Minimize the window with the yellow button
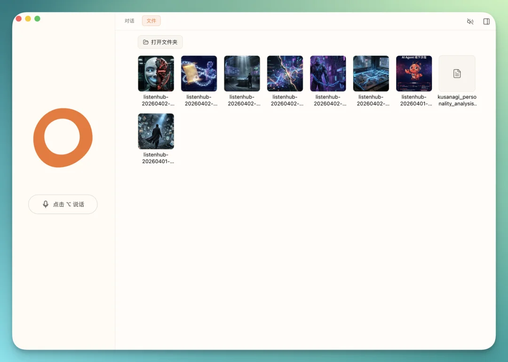The image size is (508, 362). [x=28, y=19]
